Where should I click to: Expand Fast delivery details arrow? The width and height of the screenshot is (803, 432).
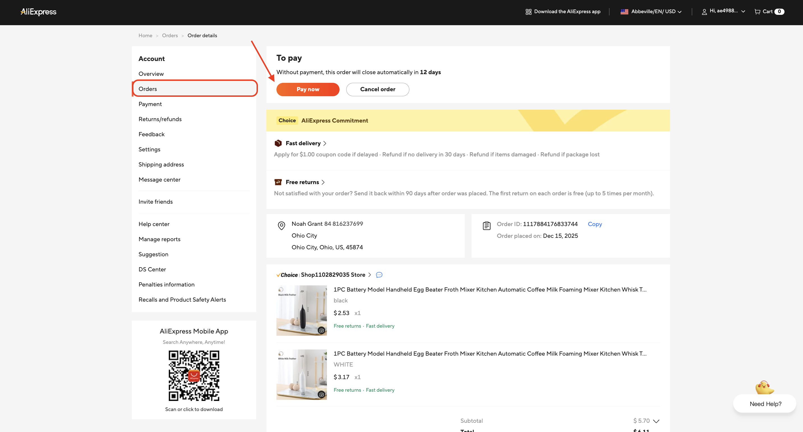pyautogui.click(x=324, y=143)
